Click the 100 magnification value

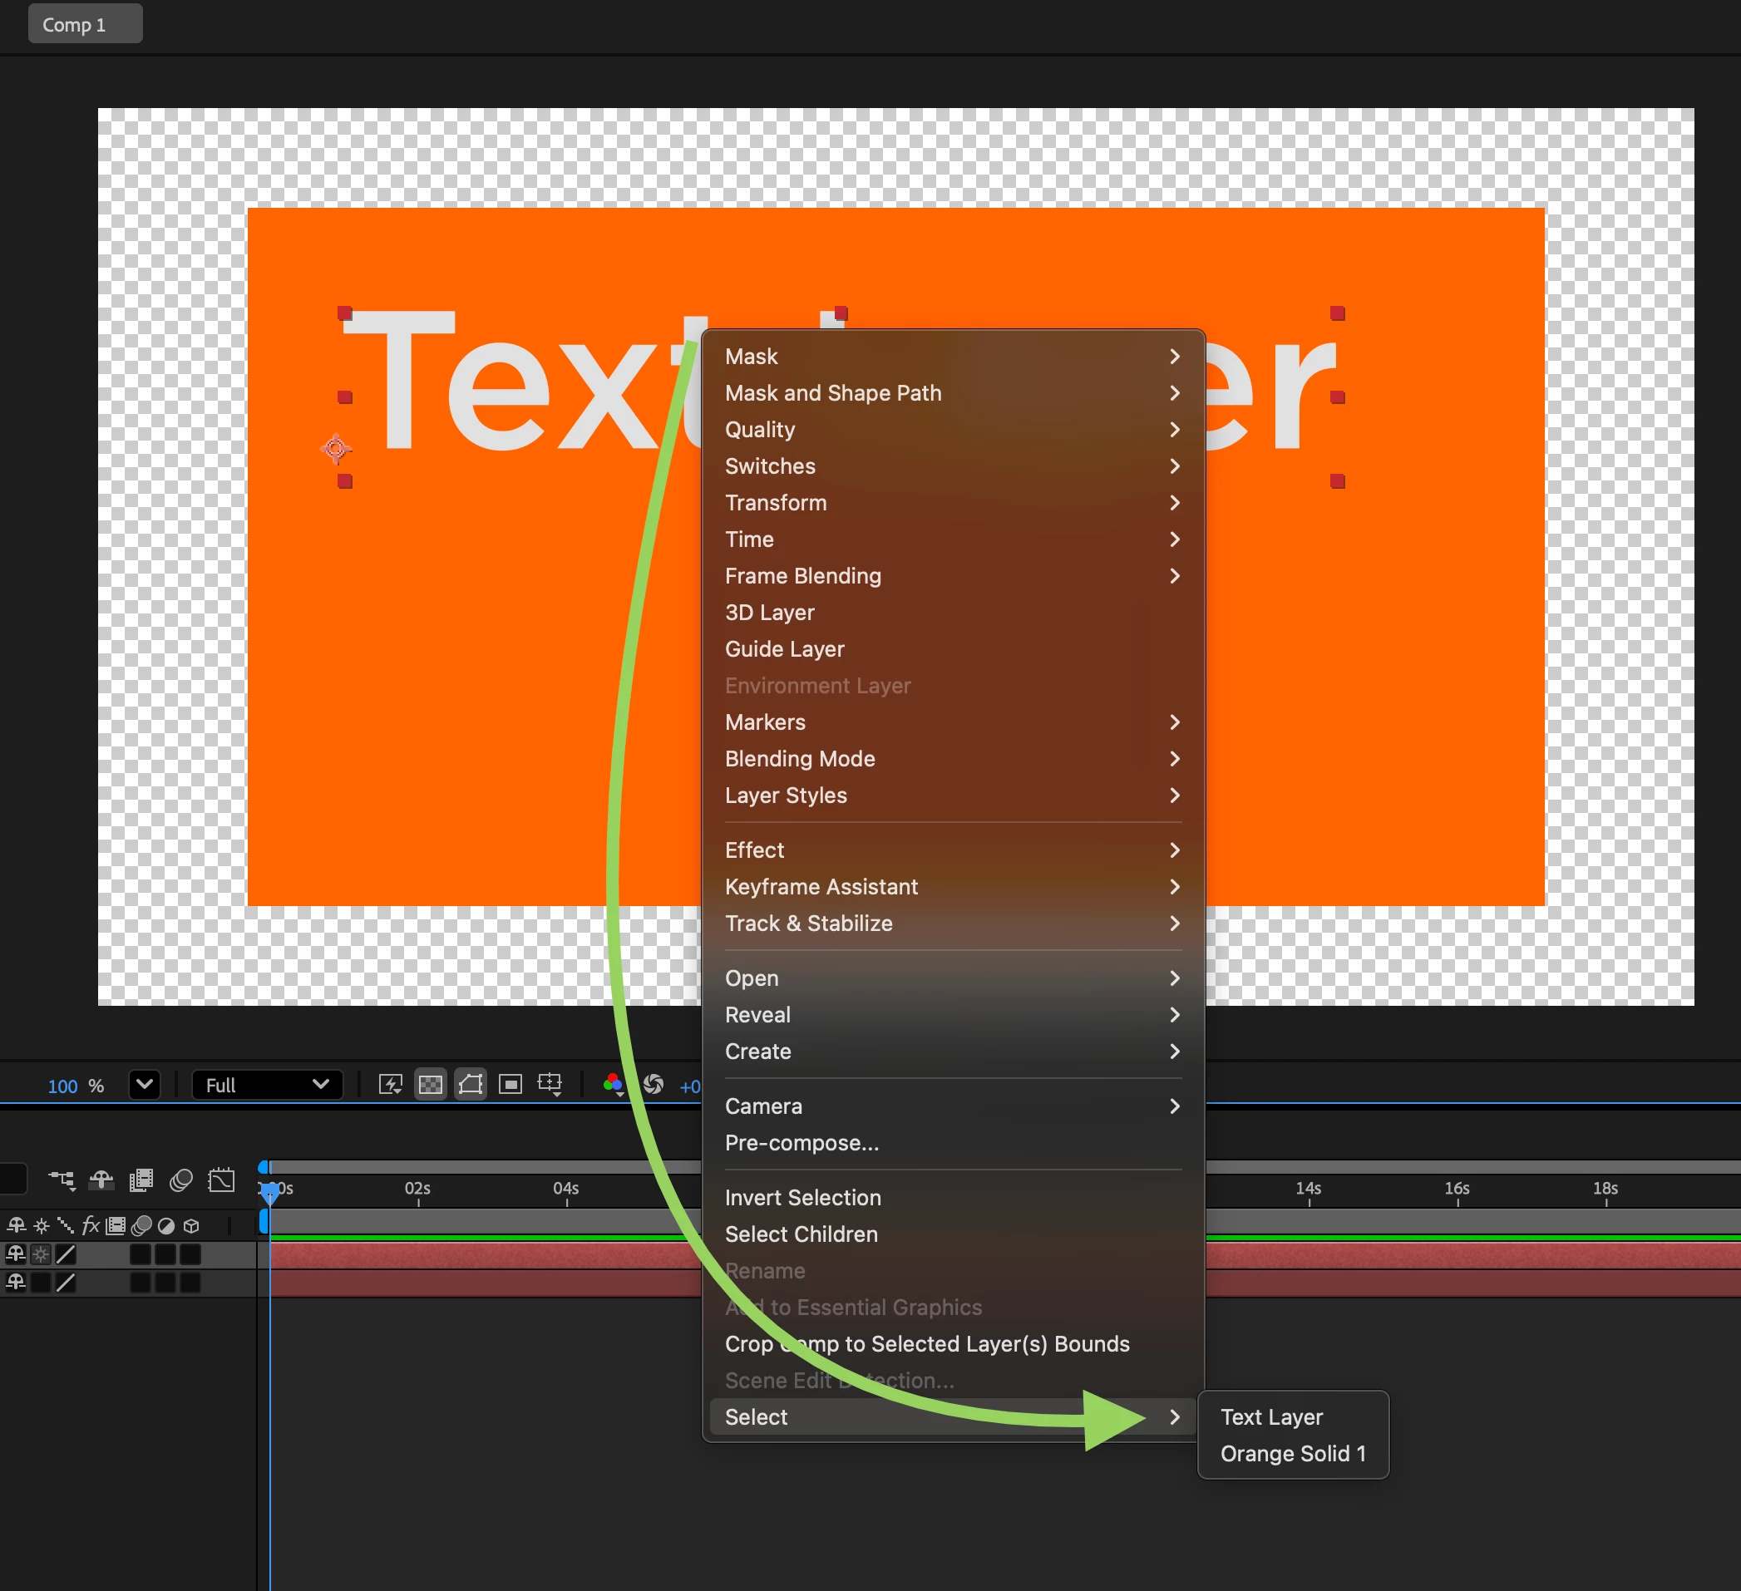pyautogui.click(x=62, y=1086)
